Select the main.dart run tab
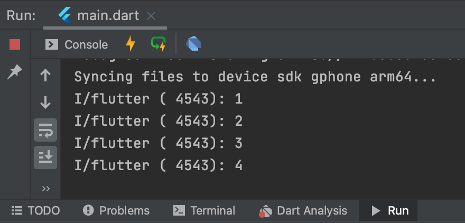 coord(105,15)
